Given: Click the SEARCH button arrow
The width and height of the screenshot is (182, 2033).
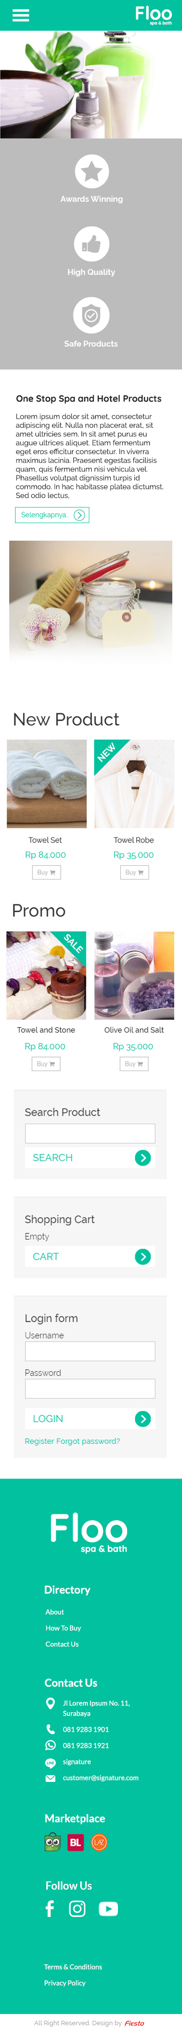Looking at the screenshot, I should coord(143,1157).
